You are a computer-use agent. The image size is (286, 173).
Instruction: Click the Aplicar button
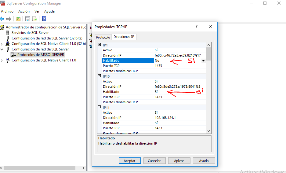(x=179, y=160)
